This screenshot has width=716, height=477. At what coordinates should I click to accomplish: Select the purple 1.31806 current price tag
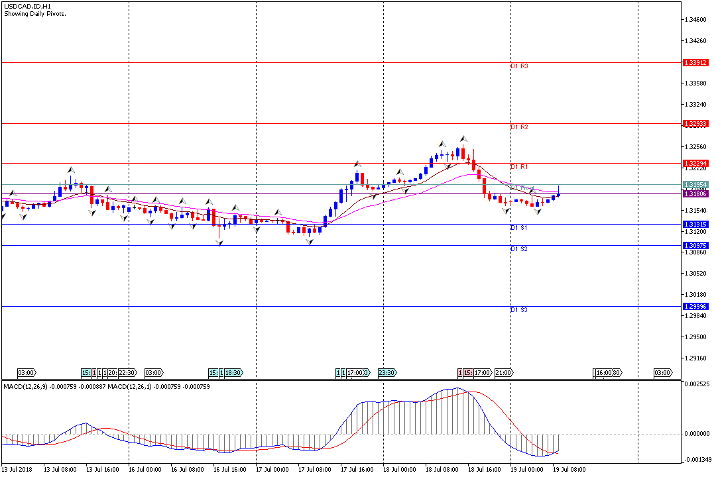point(695,193)
